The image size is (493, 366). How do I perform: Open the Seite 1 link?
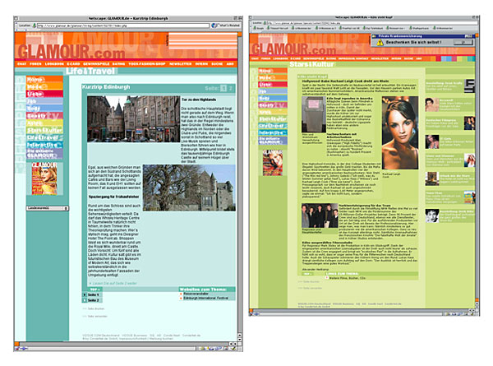(93, 295)
